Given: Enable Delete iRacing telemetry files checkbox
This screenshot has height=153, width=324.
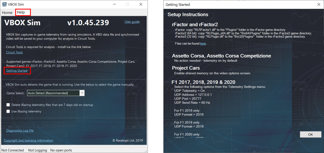Looking at the screenshot, I should coord(8,105).
